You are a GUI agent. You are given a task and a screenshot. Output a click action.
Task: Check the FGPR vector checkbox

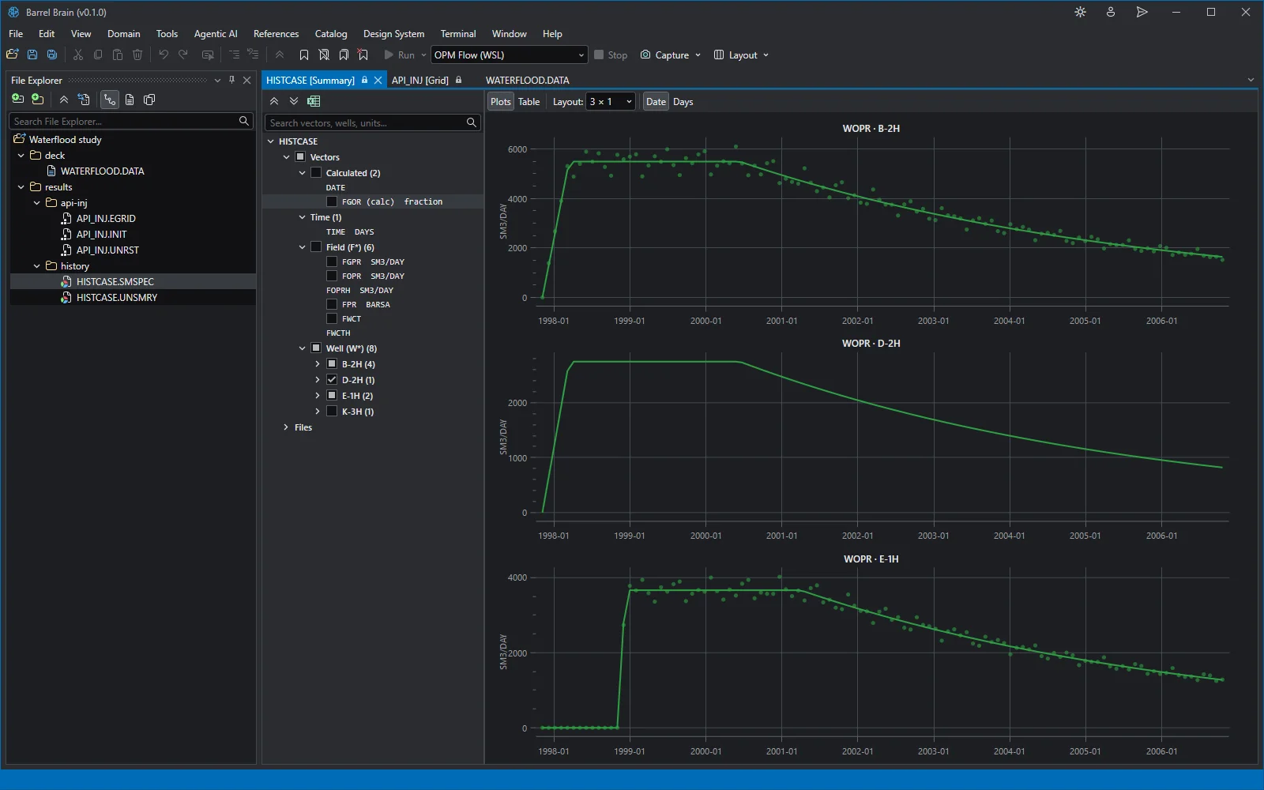click(332, 261)
